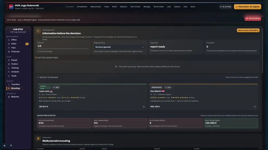Favorite Dino Marčić with star icon
Screen dimensions: 268x150
click(255, 107)
